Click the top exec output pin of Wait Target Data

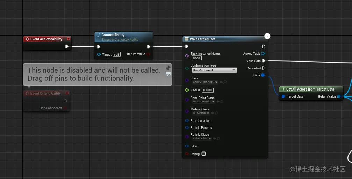coord(264,46)
